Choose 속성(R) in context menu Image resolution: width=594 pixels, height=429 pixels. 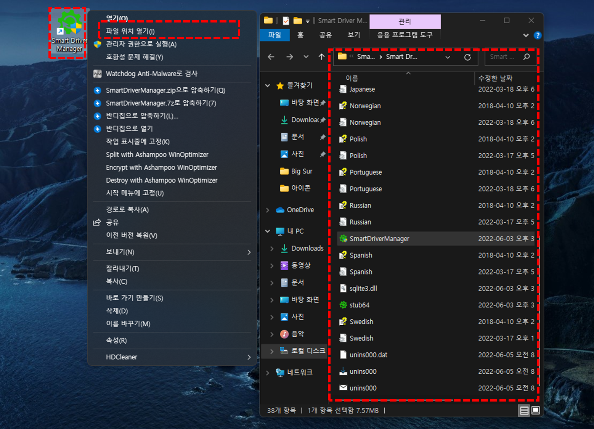[116, 341]
